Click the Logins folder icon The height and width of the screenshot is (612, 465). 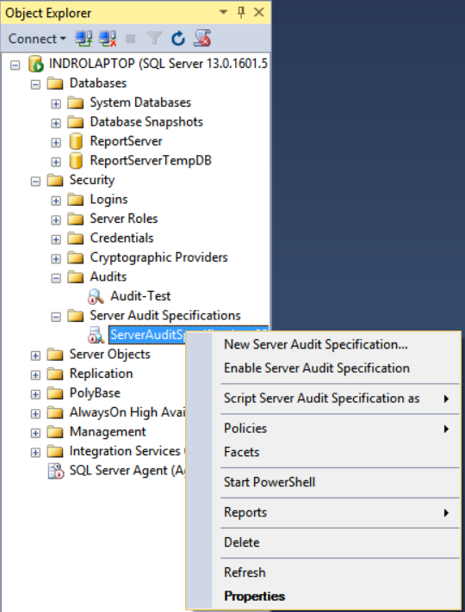coord(76,200)
